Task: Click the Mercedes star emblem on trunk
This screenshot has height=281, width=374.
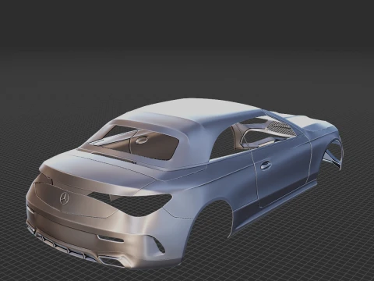Action: coord(65,199)
